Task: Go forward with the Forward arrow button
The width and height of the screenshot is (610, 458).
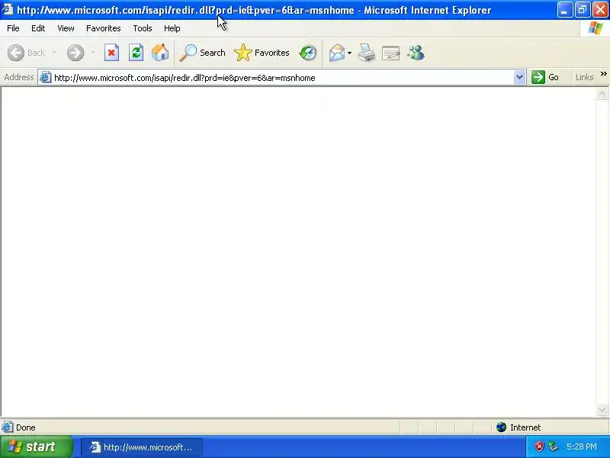Action: tap(75, 53)
